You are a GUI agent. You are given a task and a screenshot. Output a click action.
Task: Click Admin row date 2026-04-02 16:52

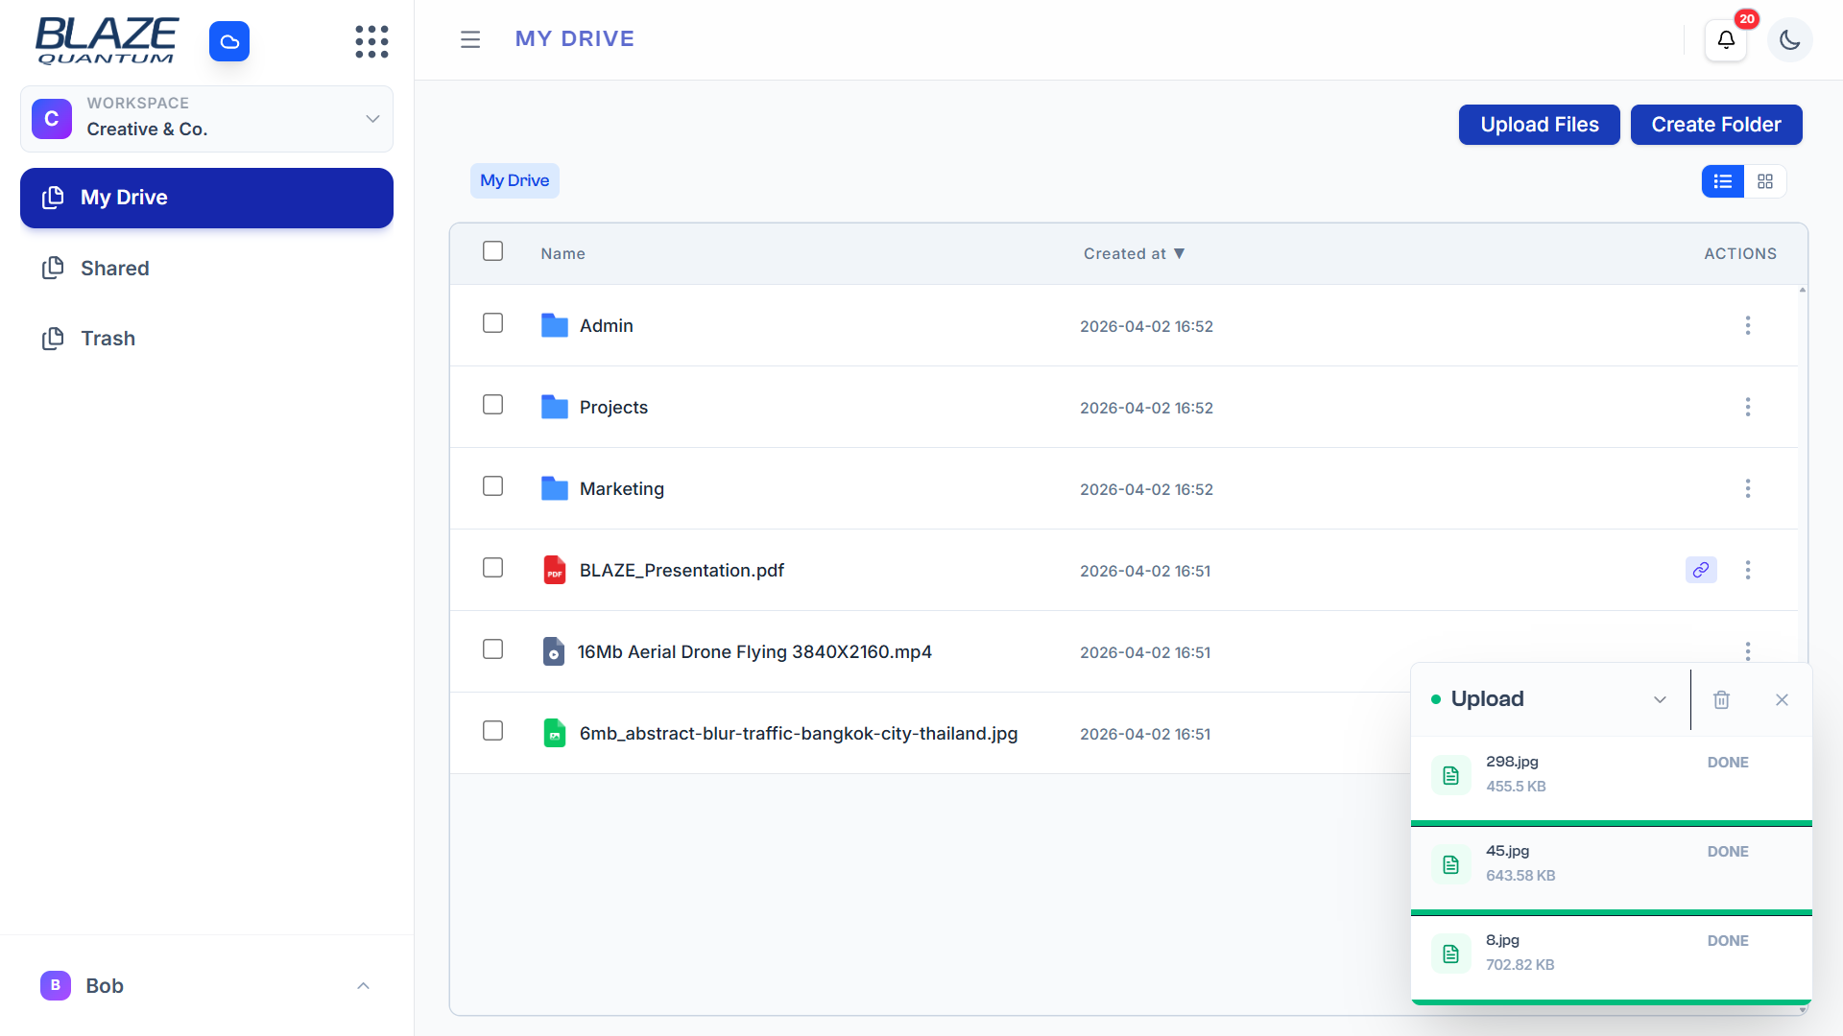1146,326
